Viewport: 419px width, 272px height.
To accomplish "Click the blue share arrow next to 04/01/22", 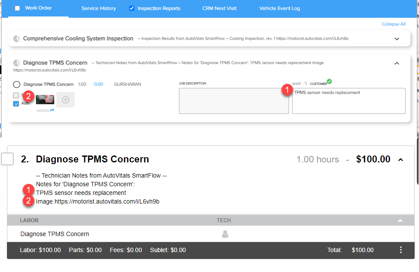I will click(52, 110).
